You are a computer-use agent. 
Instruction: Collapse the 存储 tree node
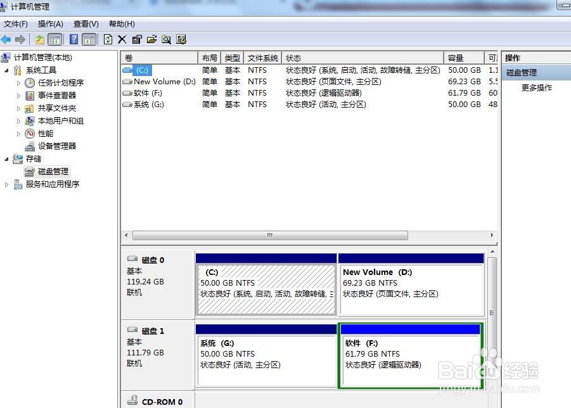(x=6, y=159)
